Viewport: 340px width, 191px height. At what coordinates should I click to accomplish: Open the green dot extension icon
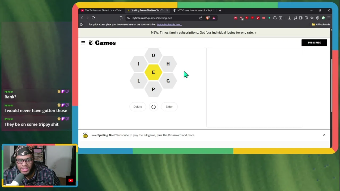tap(269, 18)
